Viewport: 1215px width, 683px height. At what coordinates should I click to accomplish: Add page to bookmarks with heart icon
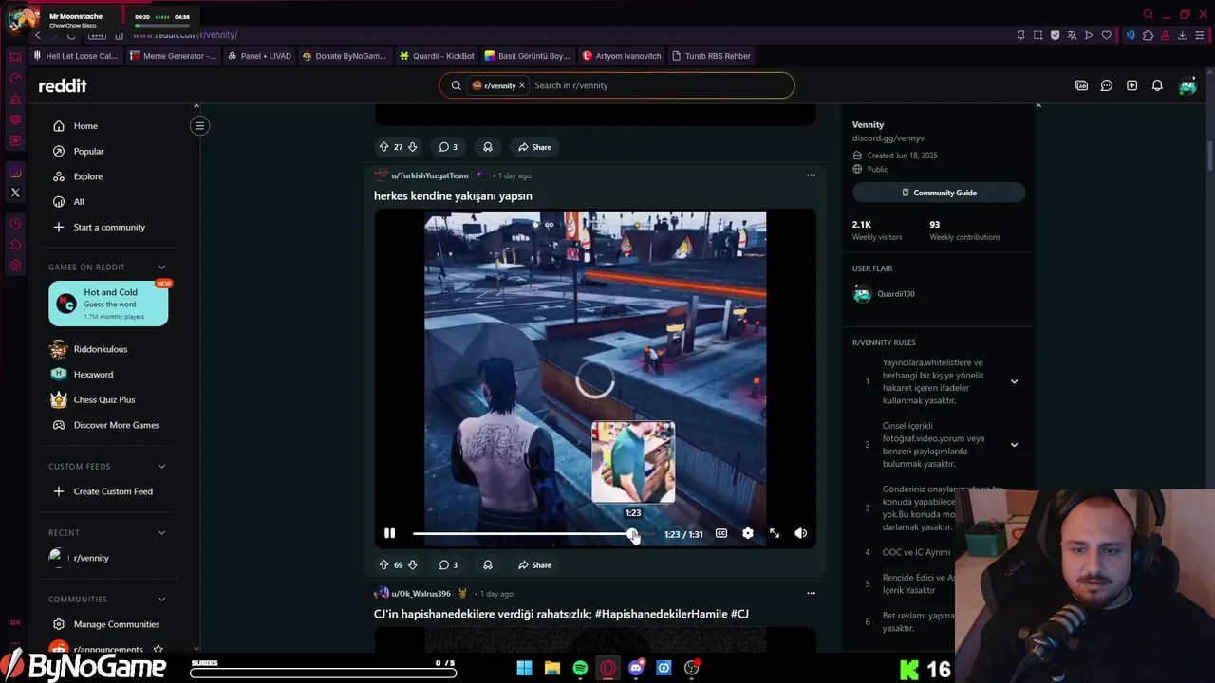tap(1106, 35)
